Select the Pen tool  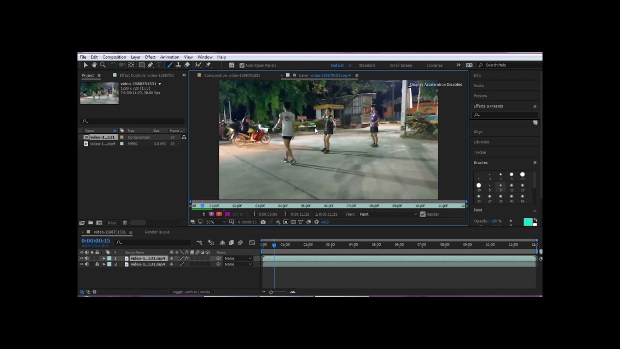click(x=150, y=65)
